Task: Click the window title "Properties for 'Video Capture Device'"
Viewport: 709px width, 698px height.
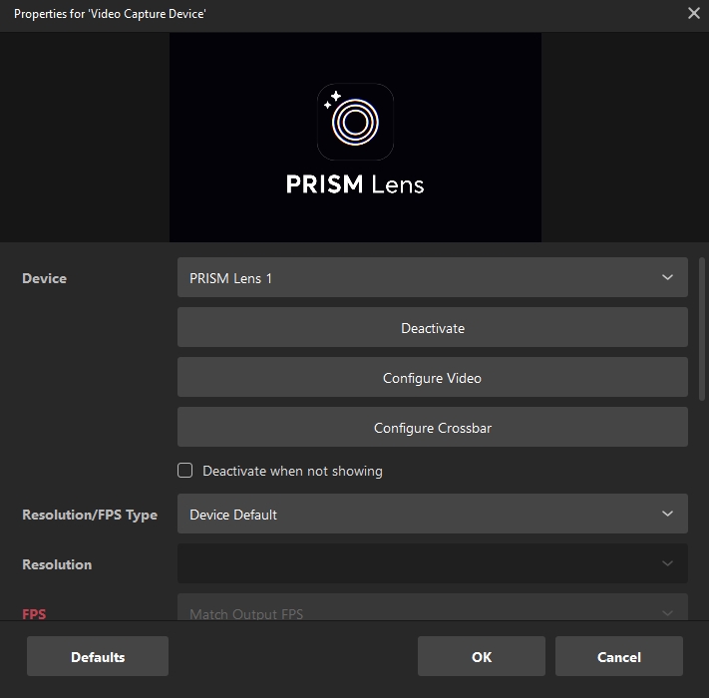Action: point(110,14)
